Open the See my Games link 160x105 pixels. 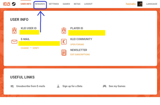tap(117, 86)
